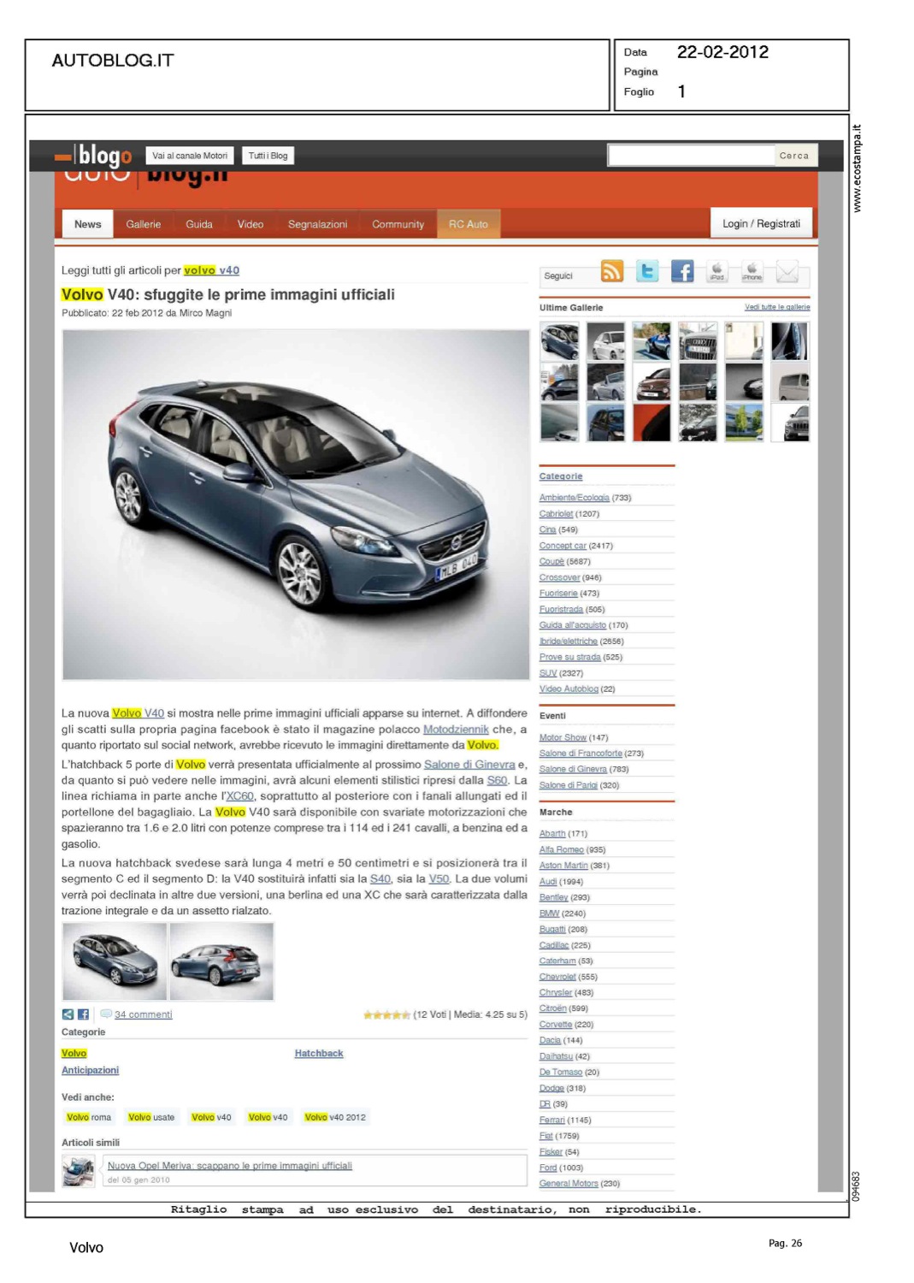Open the Motodziennik link in article

tap(456, 730)
